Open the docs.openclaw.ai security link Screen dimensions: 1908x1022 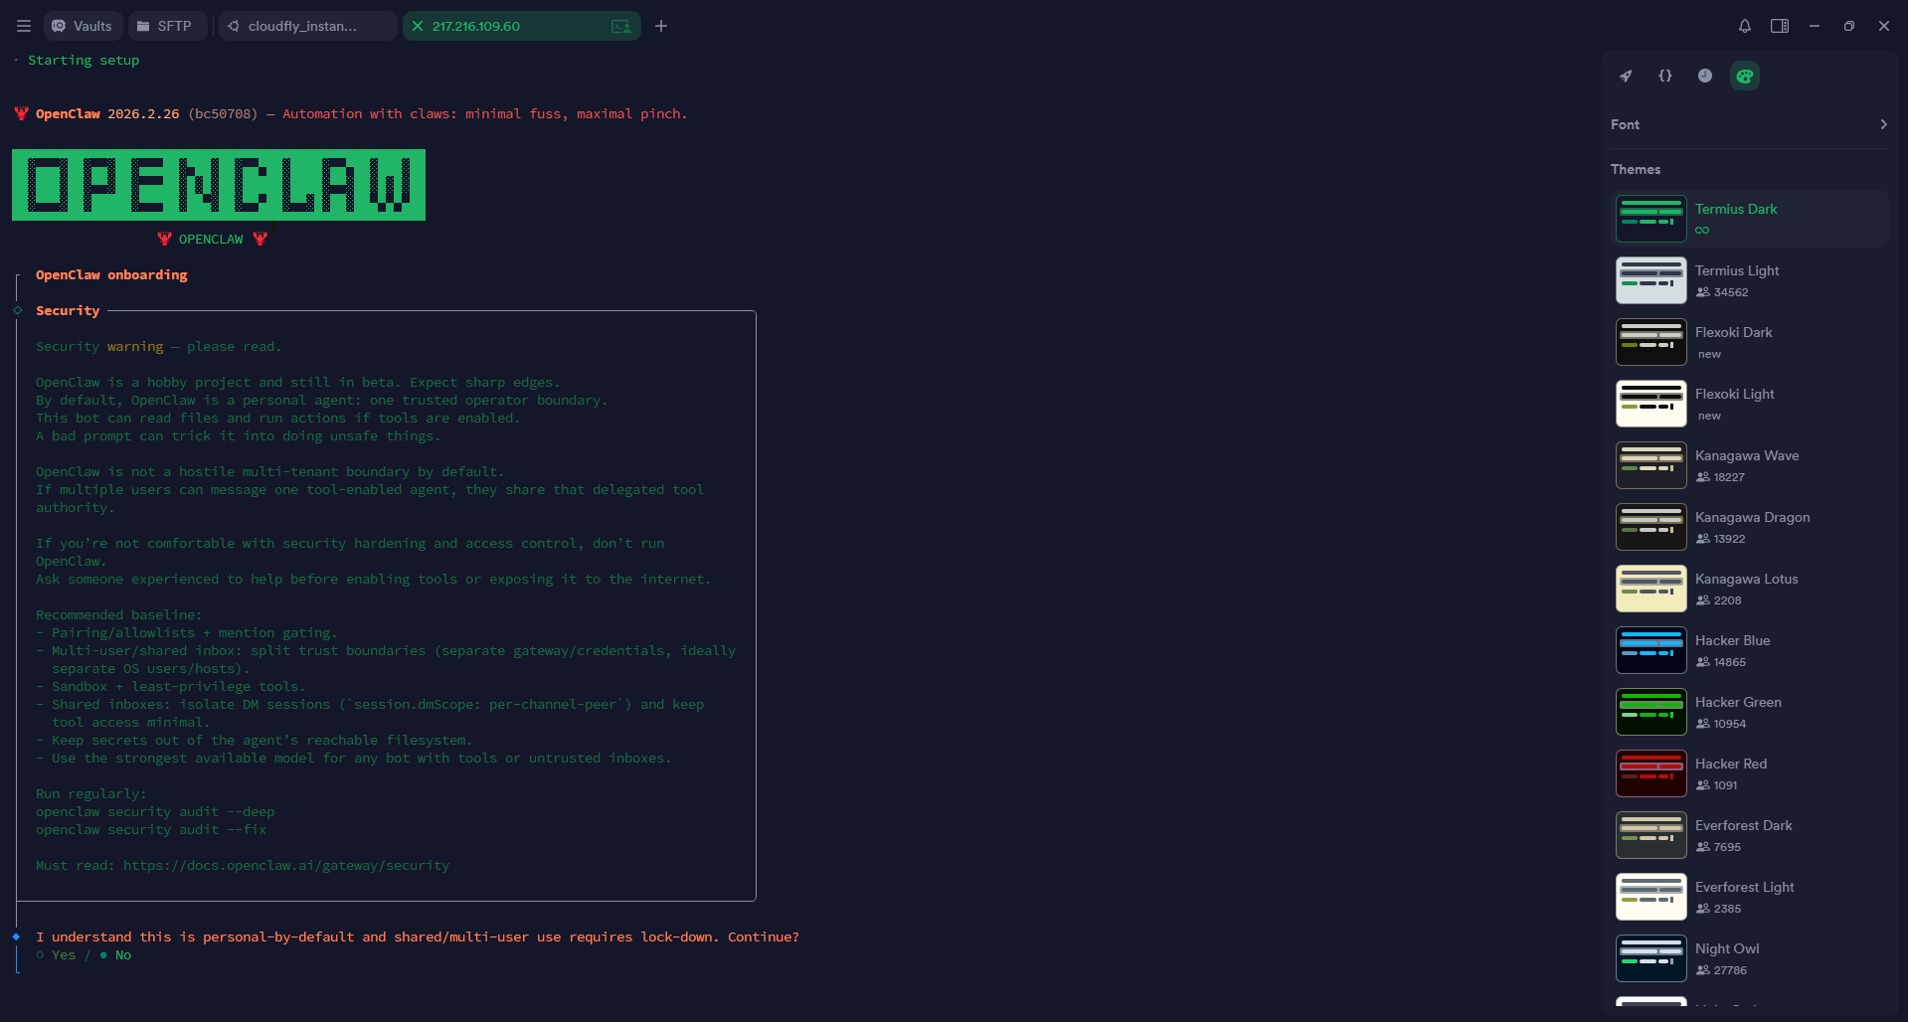click(286, 866)
